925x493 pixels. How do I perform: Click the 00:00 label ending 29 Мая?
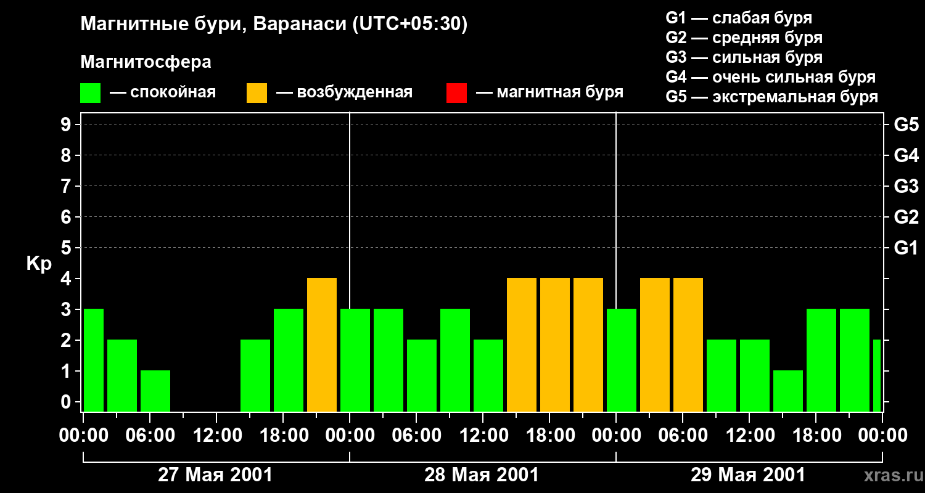[x=882, y=435]
